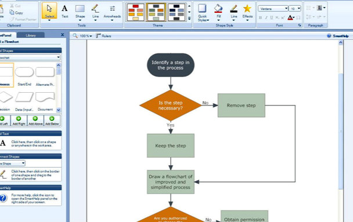This screenshot has height=222, width=353.
Task: Select the Text tool in ribbon
Action: pyautogui.click(x=64, y=11)
